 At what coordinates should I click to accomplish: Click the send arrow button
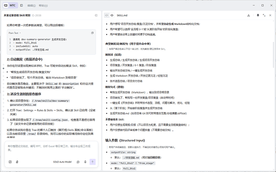click(92, 162)
